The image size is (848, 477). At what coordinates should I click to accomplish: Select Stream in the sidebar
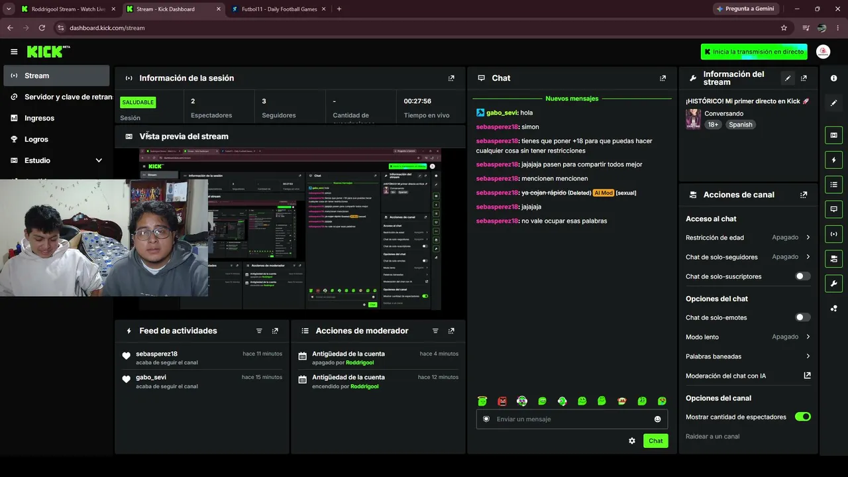56,76
